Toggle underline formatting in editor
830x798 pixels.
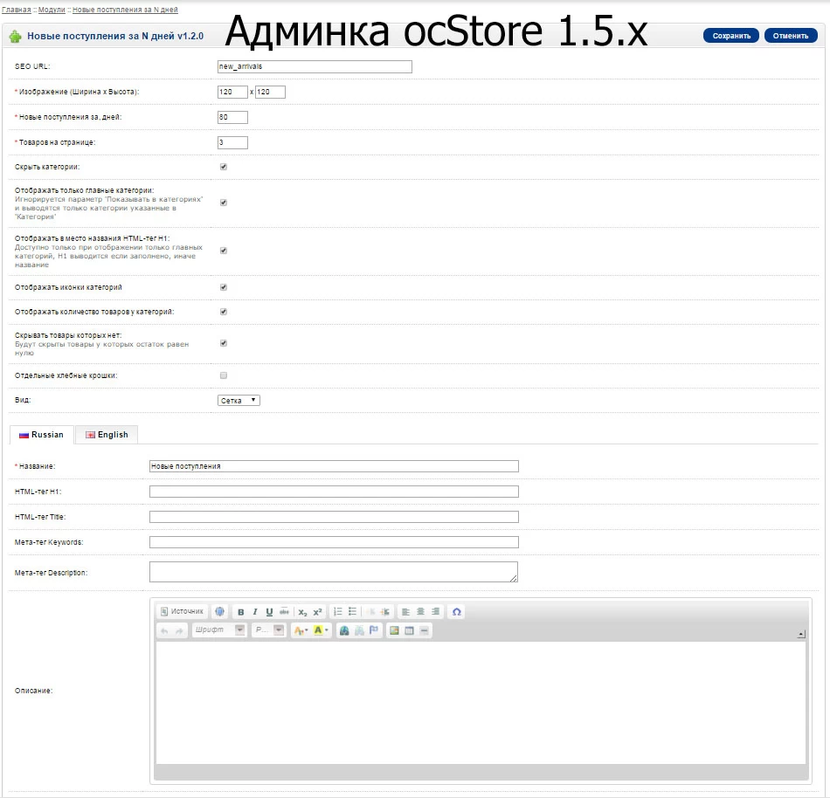(269, 612)
